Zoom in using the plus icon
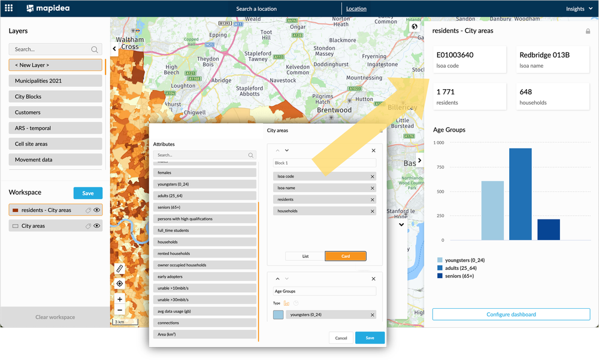 pyautogui.click(x=120, y=299)
